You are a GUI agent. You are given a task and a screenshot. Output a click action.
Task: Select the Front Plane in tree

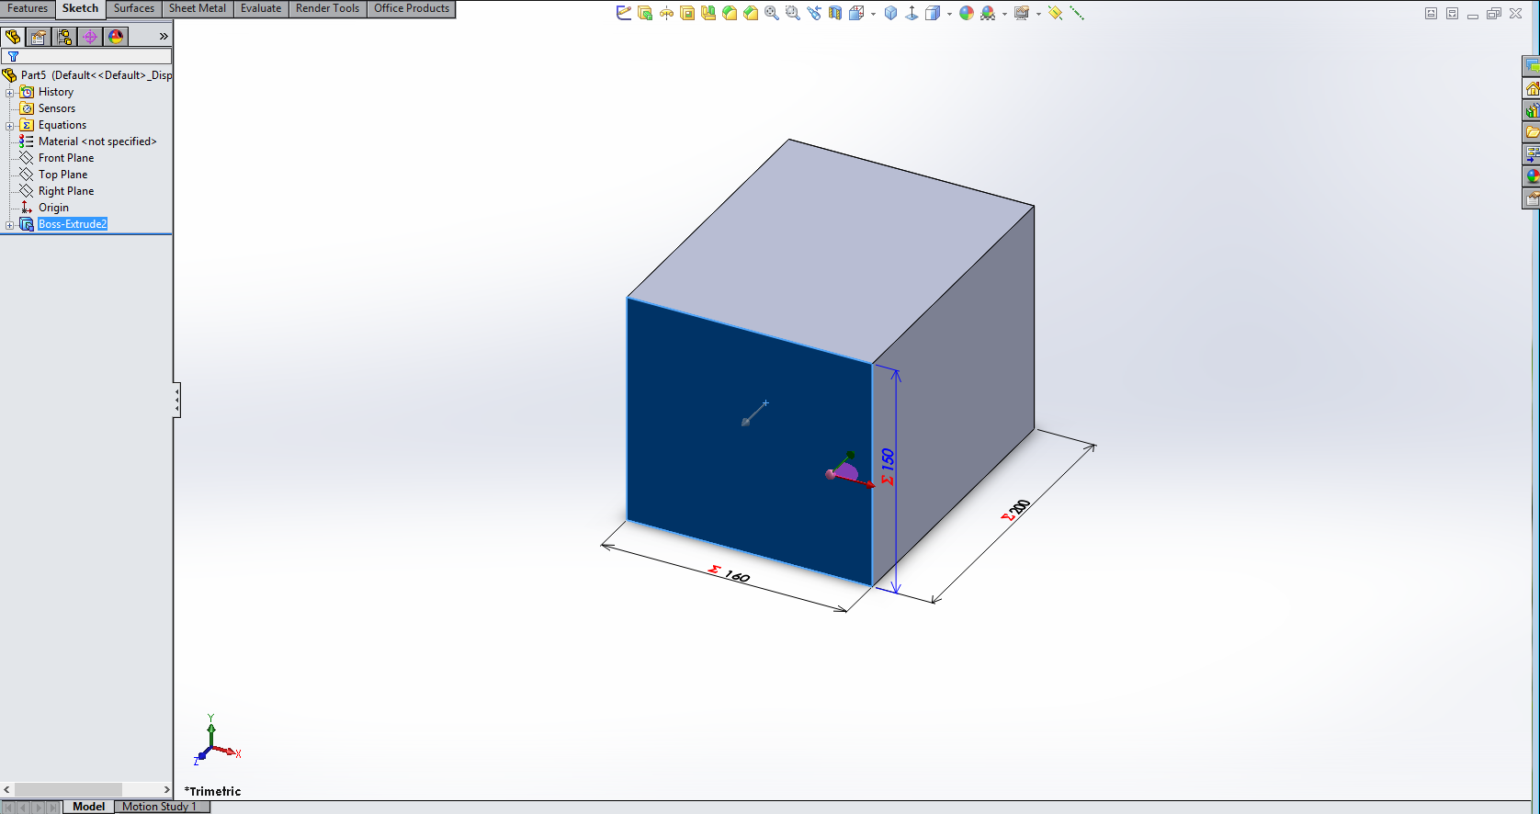[66, 158]
